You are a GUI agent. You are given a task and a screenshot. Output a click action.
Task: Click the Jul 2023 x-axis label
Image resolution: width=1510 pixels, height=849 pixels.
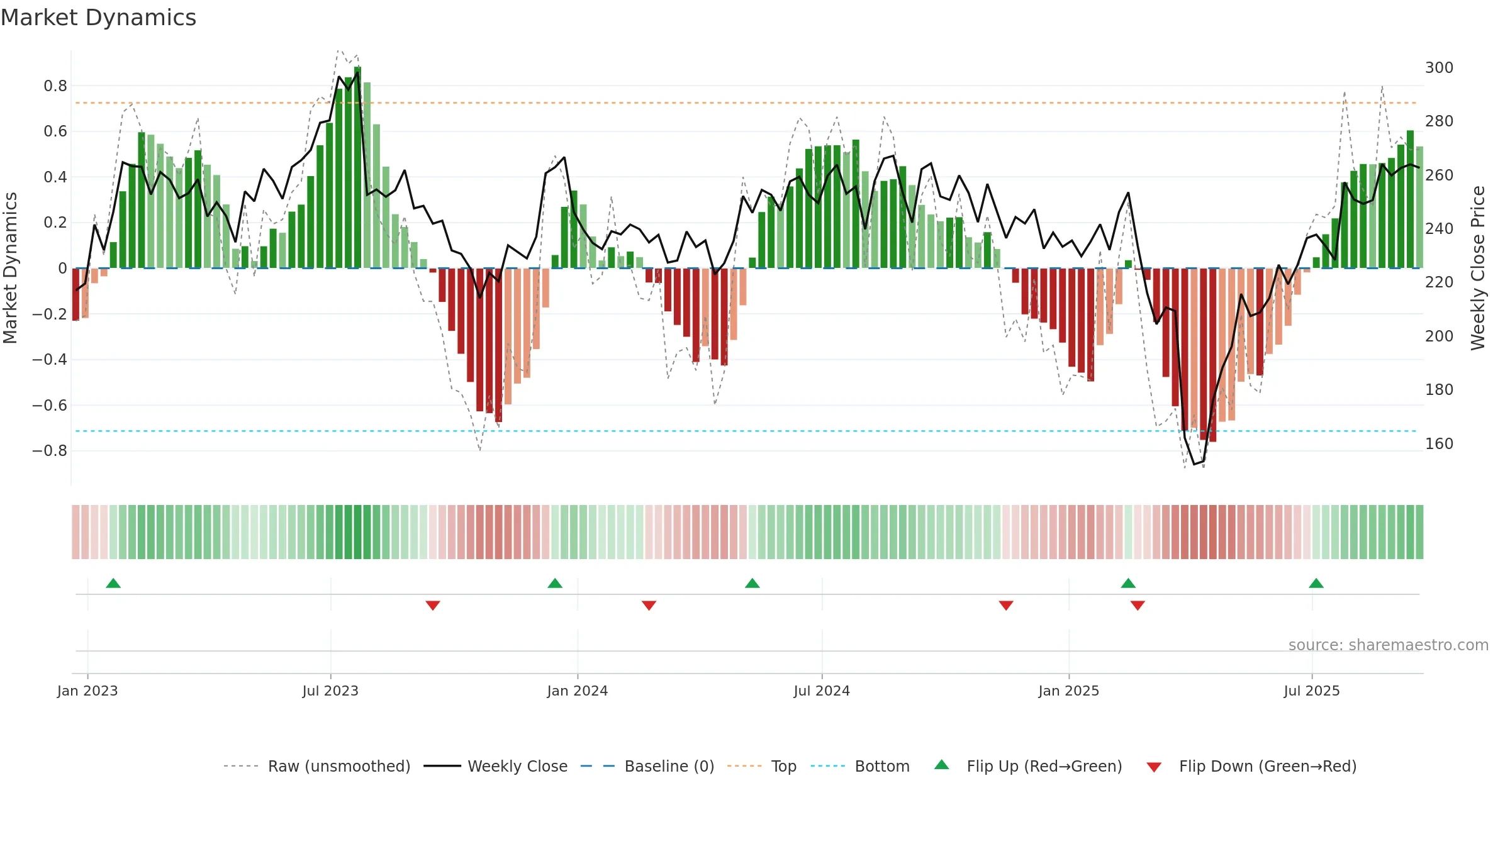click(x=330, y=691)
